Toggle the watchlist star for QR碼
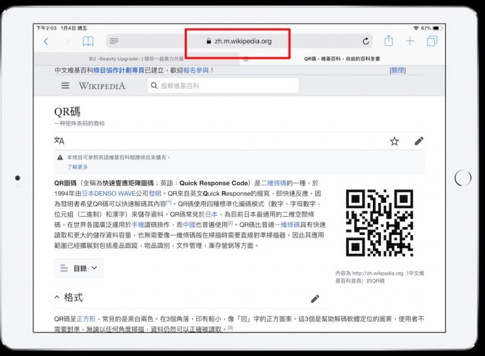The height and width of the screenshot is (356, 485). point(395,141)
